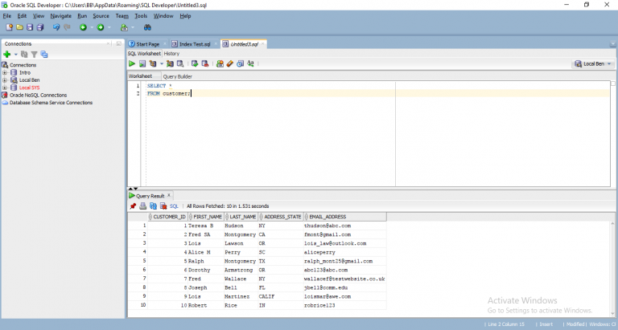Expand the Local SYS connection node

(x=5, y=88)
